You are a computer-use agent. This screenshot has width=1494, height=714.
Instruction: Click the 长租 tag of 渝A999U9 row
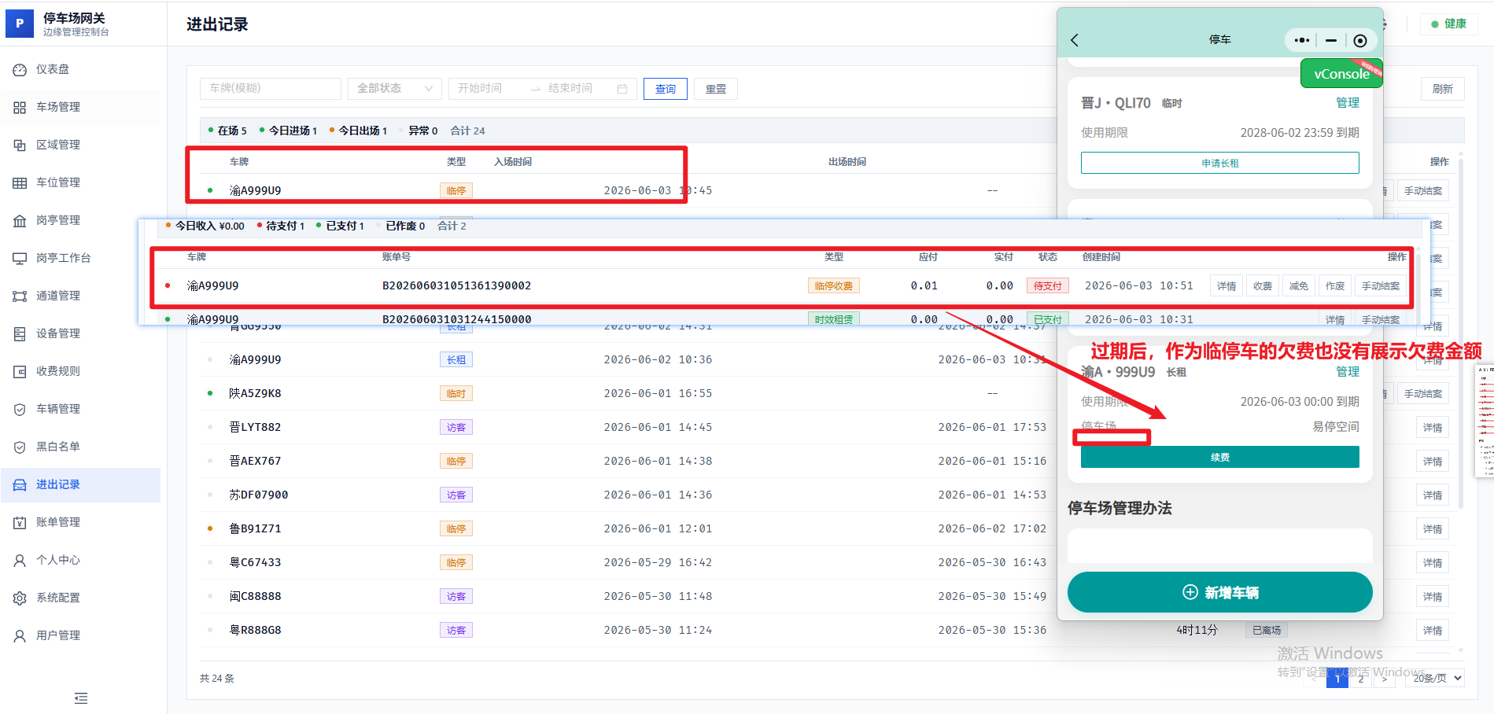coord(456,359)
